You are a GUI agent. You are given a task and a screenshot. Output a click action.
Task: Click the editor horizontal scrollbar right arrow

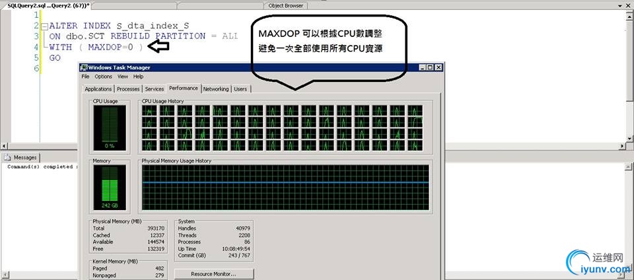point(623,145)
